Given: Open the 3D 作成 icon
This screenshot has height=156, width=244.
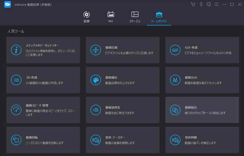Looking at the screenshot, I should tap(16, 80).
